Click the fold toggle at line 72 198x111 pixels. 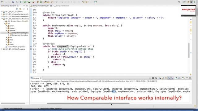click(x=37, y=44)
